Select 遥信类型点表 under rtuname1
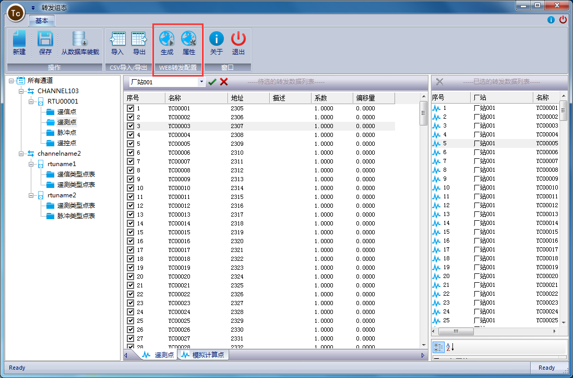 76,174
